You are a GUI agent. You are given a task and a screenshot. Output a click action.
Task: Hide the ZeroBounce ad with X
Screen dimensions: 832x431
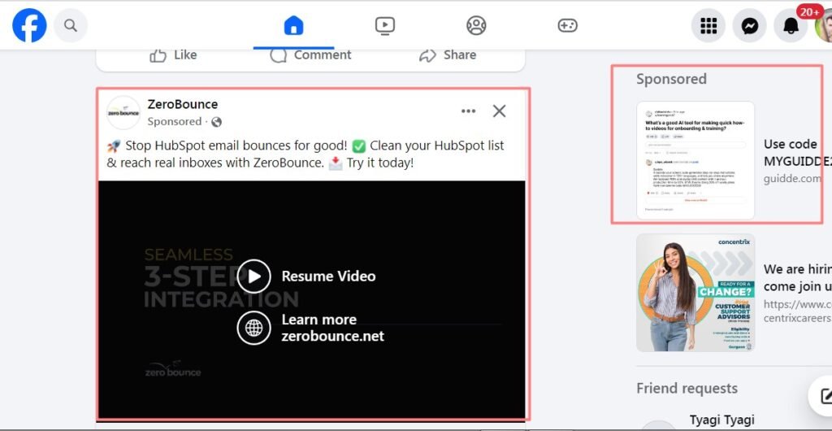pyautogui.click(x=500, y=111)
